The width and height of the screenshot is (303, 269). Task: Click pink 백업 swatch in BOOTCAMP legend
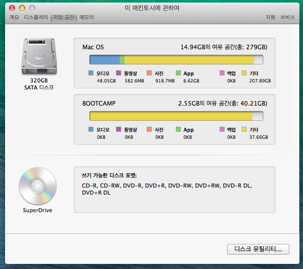(222, 130)
